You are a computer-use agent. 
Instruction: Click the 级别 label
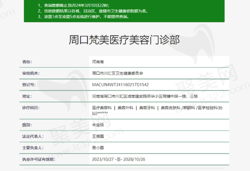pos(27,125)
